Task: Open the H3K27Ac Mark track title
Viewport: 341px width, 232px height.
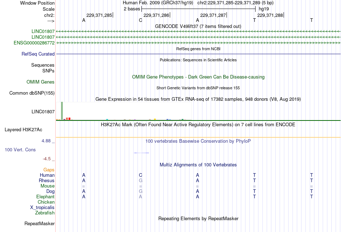Action: click(x=198, y=125)
